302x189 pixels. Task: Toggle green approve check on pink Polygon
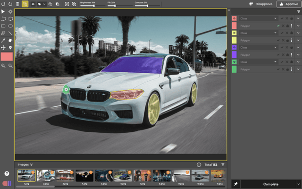click(x=278, y=26)
